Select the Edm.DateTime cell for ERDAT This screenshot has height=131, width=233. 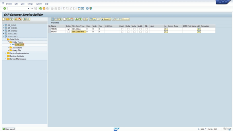pyautogui.click(x=79, y=32)
